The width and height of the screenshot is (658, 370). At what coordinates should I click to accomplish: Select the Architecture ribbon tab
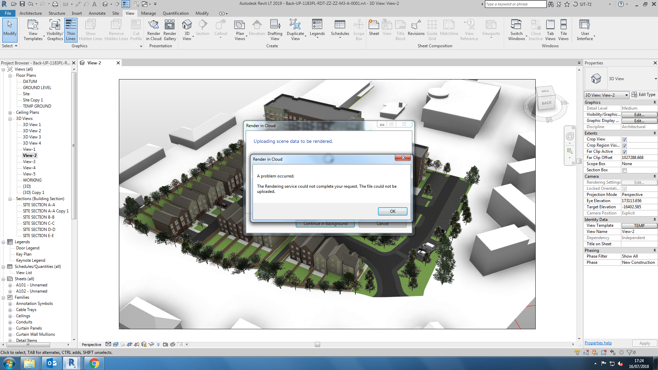pyautogui.click(x=30, y=13)
